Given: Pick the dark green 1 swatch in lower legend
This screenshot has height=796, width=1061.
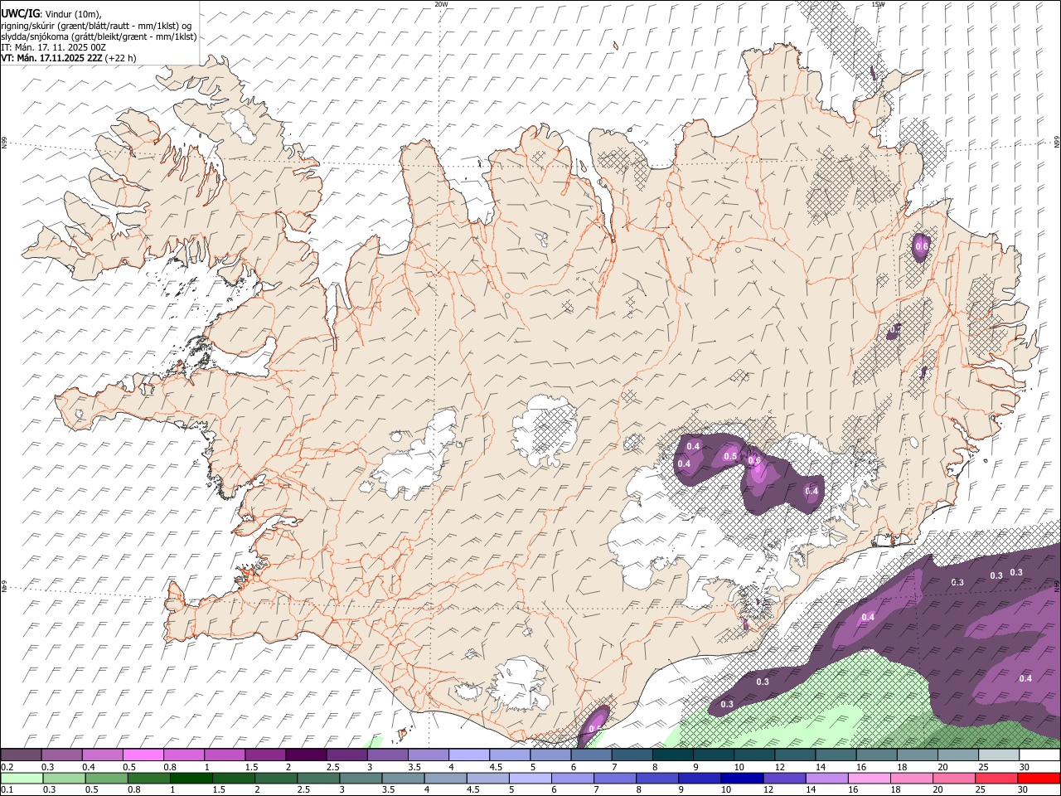Looking at the screenshot, I should click(191, 778).
